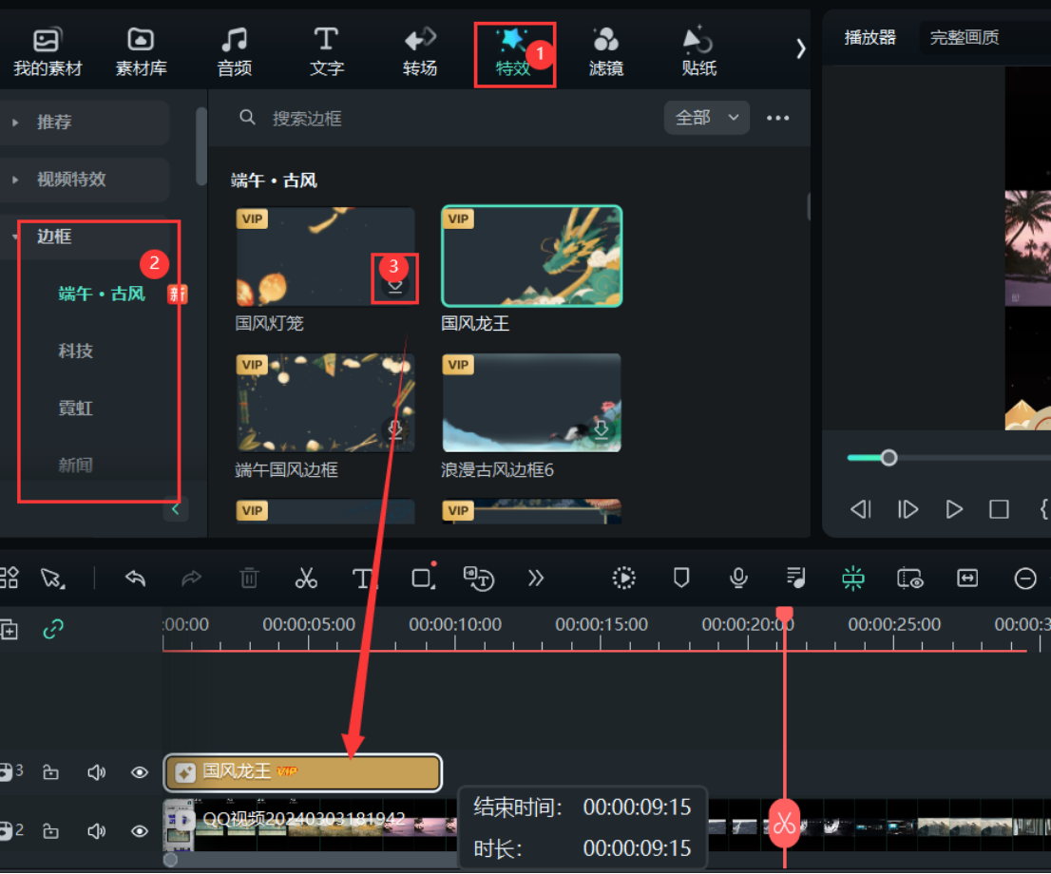Select the 科技 category under 边框
The height and width of the screenshot is (874, 1051).
[76, 351]
